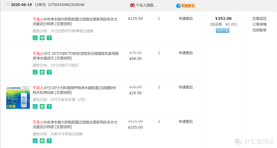This screenshot has width=277, height=148.
Task: View the 花呗账单 bill
Action: click(x=259, y=30)
